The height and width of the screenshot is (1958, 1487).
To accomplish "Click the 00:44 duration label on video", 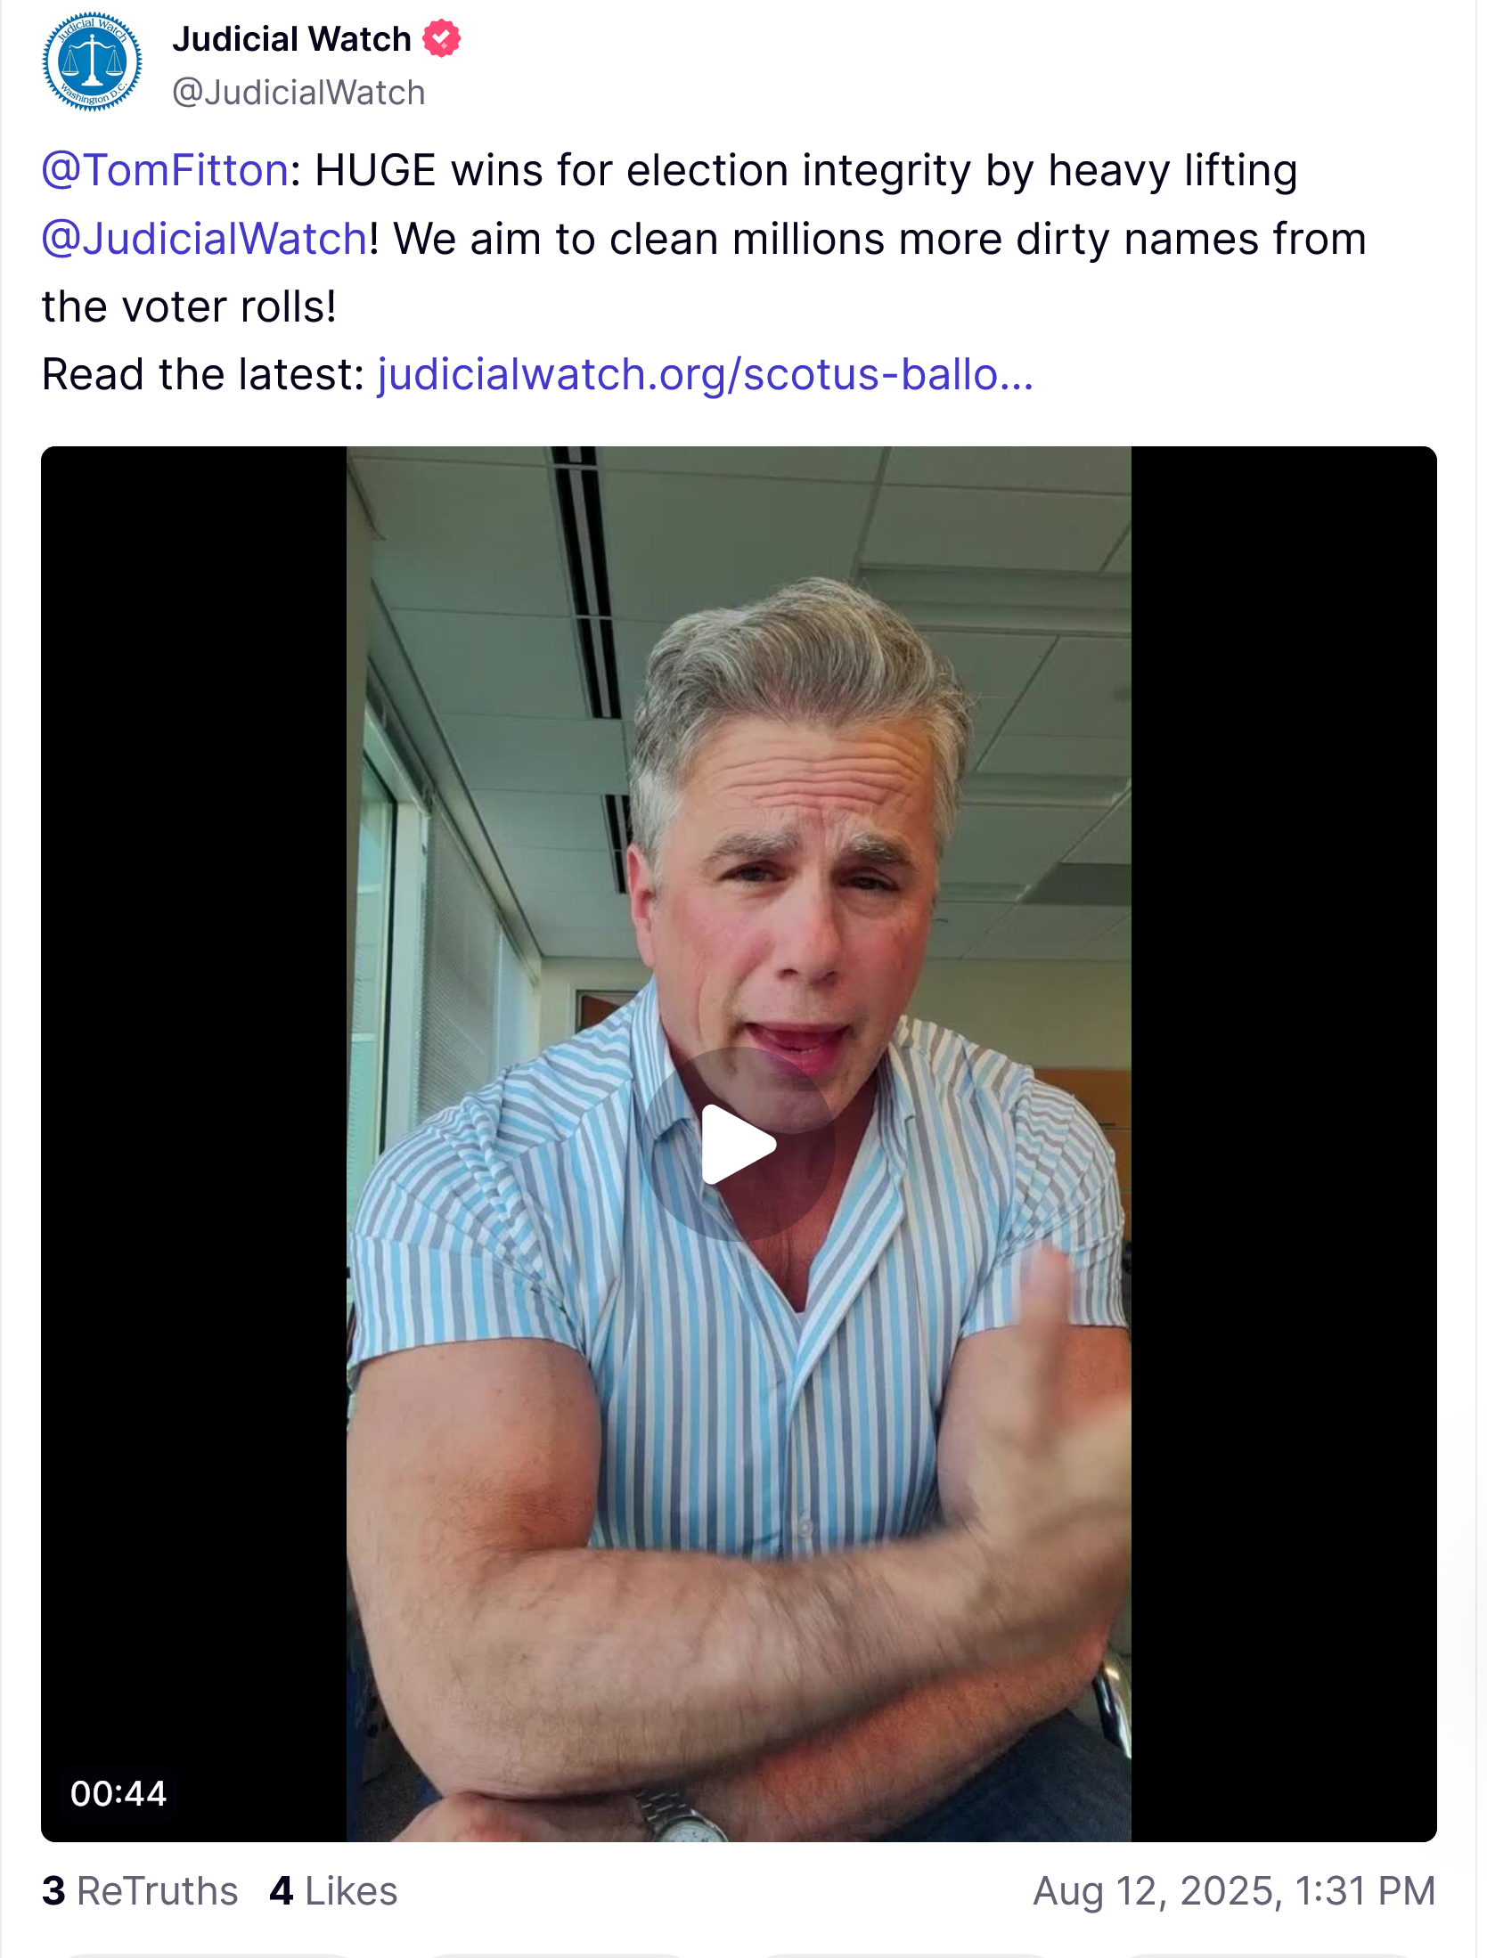I will click(118, 1793).
